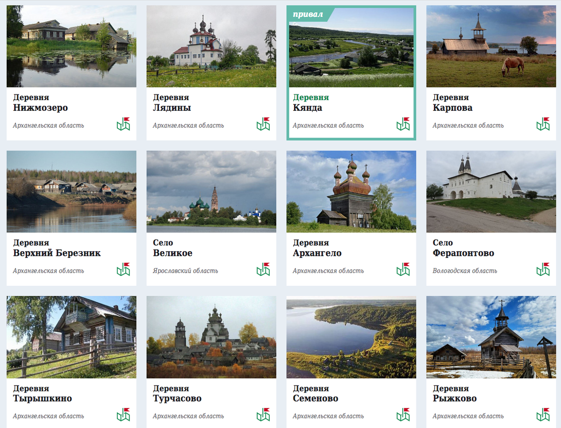The width and height of the screenshot is (561, 428).
Task: Click the Вологодская область label under Ферапонтово
Action: point(465,271)
